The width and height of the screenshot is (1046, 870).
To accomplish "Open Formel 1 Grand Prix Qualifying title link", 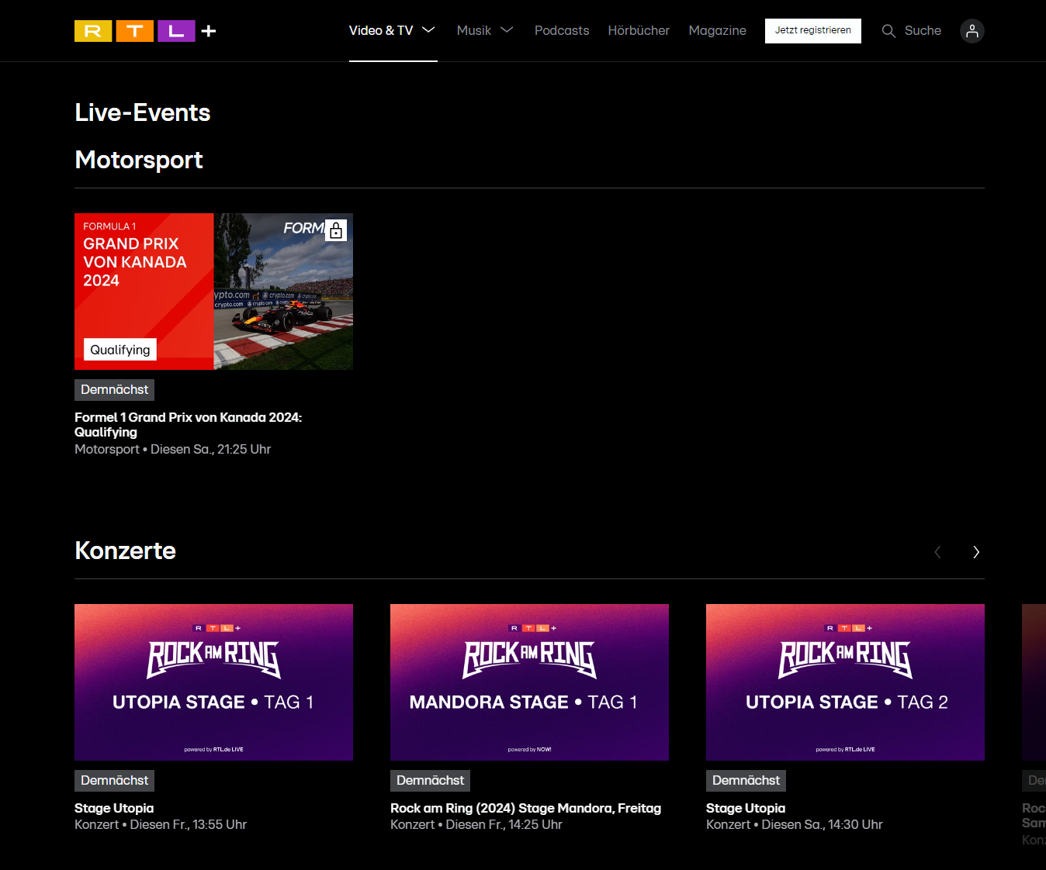I will tap(188, 425).
